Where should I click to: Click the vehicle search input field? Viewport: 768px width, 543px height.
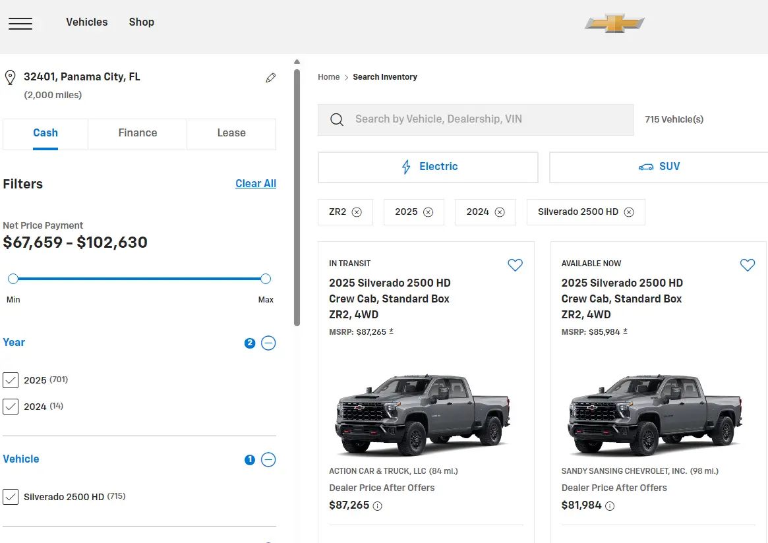click(x=475, y=119)
